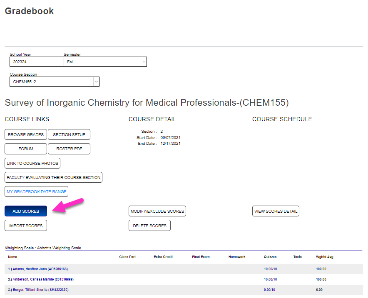The width and height of the screenshot is (368, 298).
Task: Click the Browse Grades button
Action: click(25, 134)
